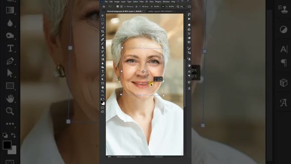Open the small Paragraph panel icon in center window
Viewport: 291px width, 164px height.
point(189,76)
